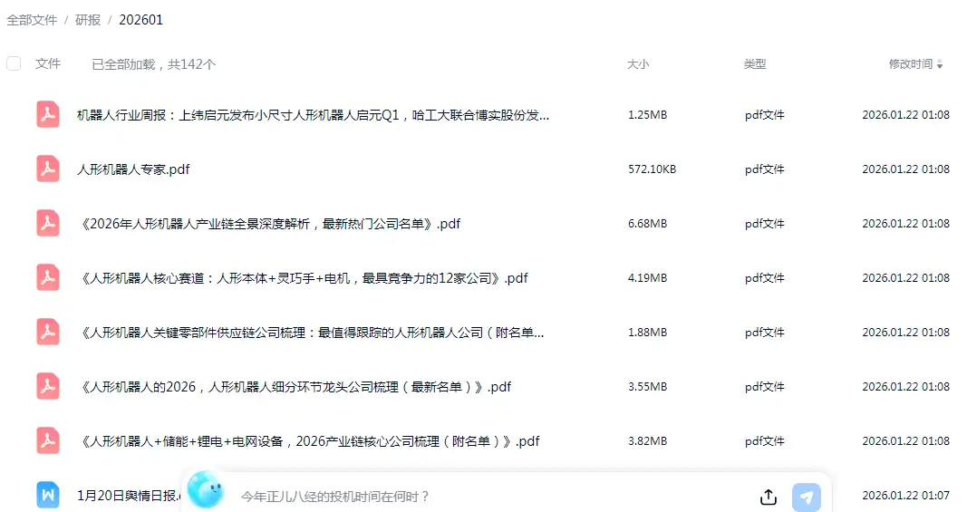967x512 pixels.
Task: Click the 1.25MB size cell
Action: (648, 115)
